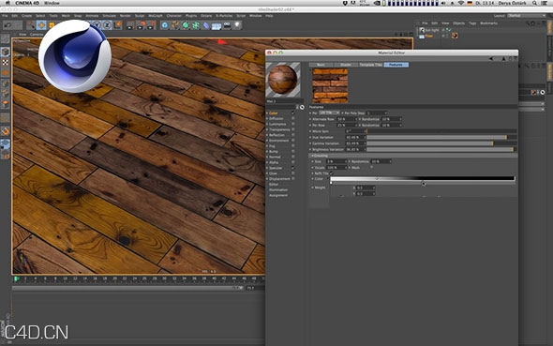Open the spline pen tools icon
This screenshot has width=553, height=346.
click(x=175, y=25)
